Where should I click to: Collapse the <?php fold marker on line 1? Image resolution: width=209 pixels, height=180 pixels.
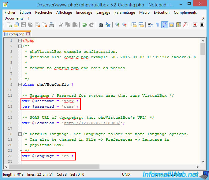[x=20, y=41]
